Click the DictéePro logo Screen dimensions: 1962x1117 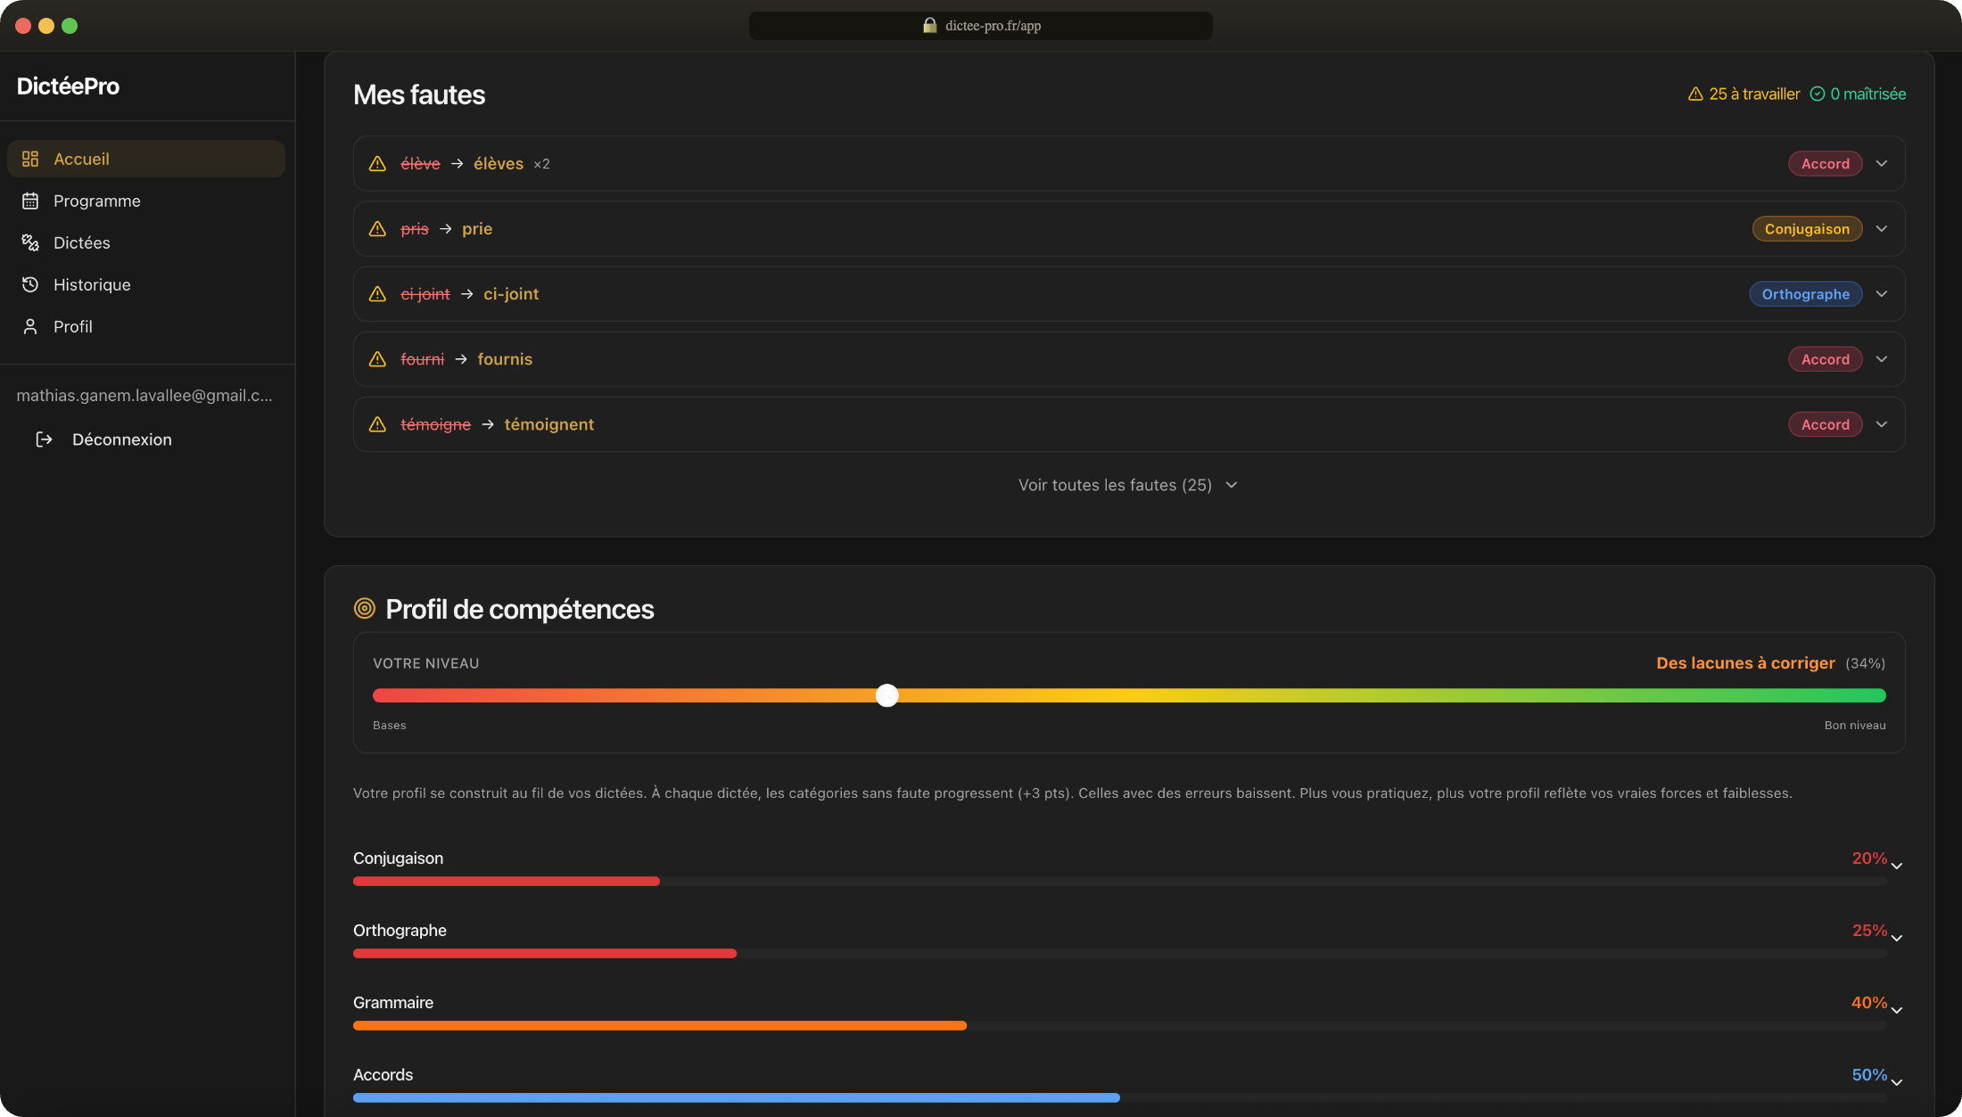point(68,86)
